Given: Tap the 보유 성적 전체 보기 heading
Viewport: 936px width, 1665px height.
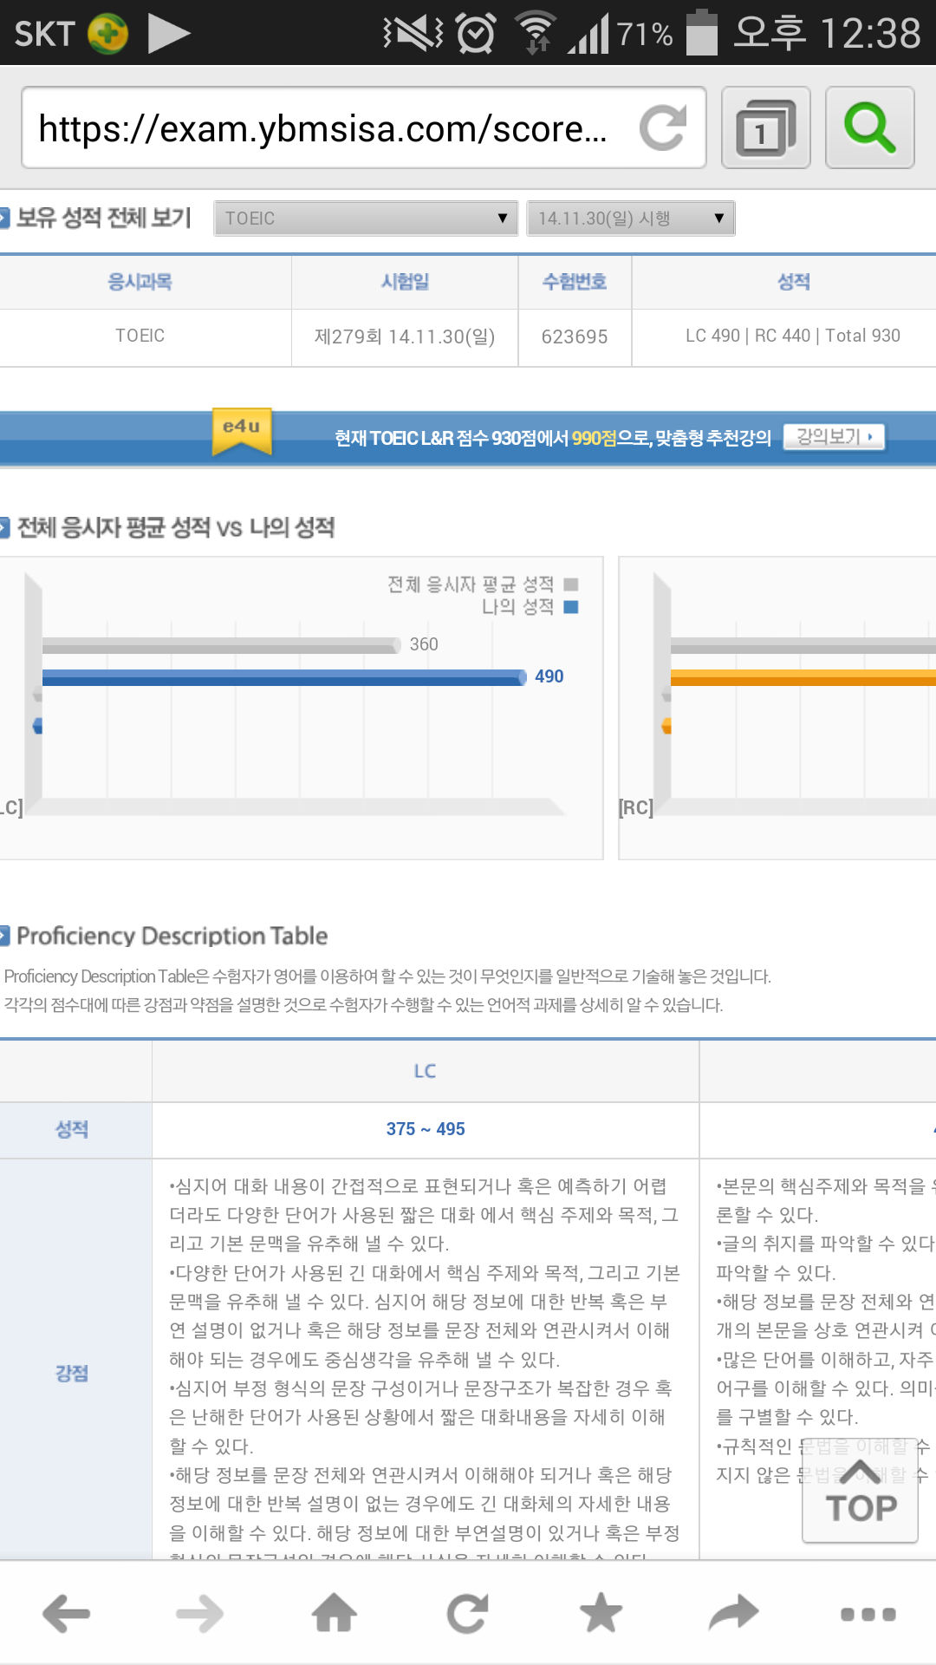Looking at the screenshot, I should point(104,218).
